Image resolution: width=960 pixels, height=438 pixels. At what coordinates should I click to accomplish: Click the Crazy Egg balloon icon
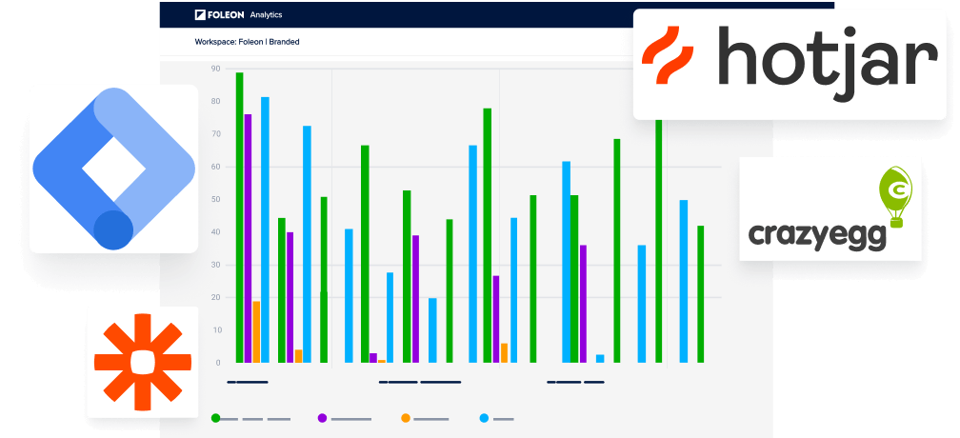(x=896, y=196)
